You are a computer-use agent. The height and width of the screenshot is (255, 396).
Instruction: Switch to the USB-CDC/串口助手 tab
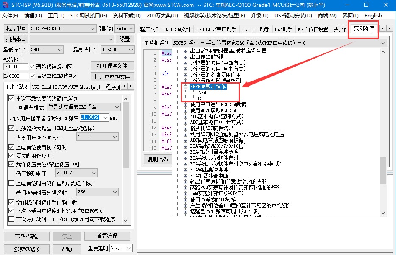point(216,29)
